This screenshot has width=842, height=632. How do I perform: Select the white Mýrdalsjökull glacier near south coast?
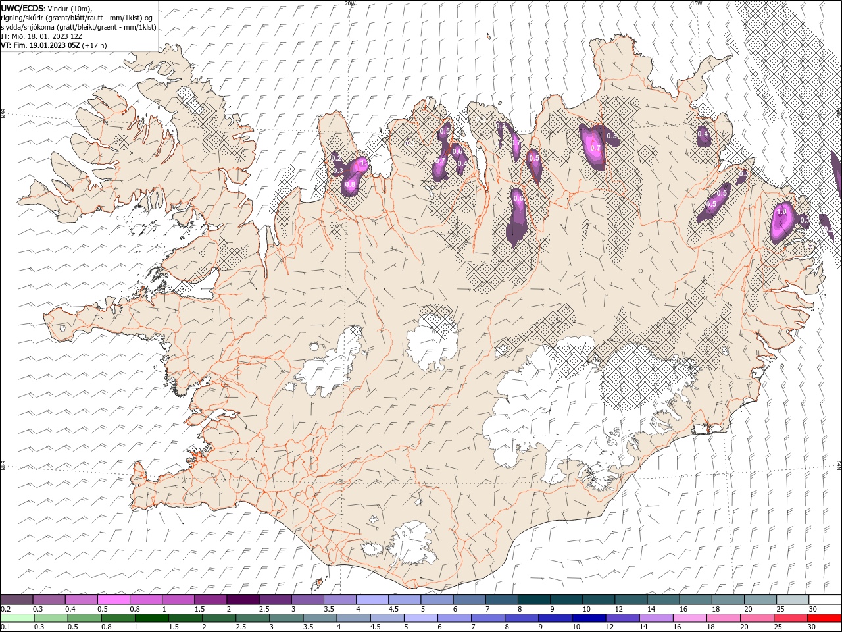[x=410, y=544]
